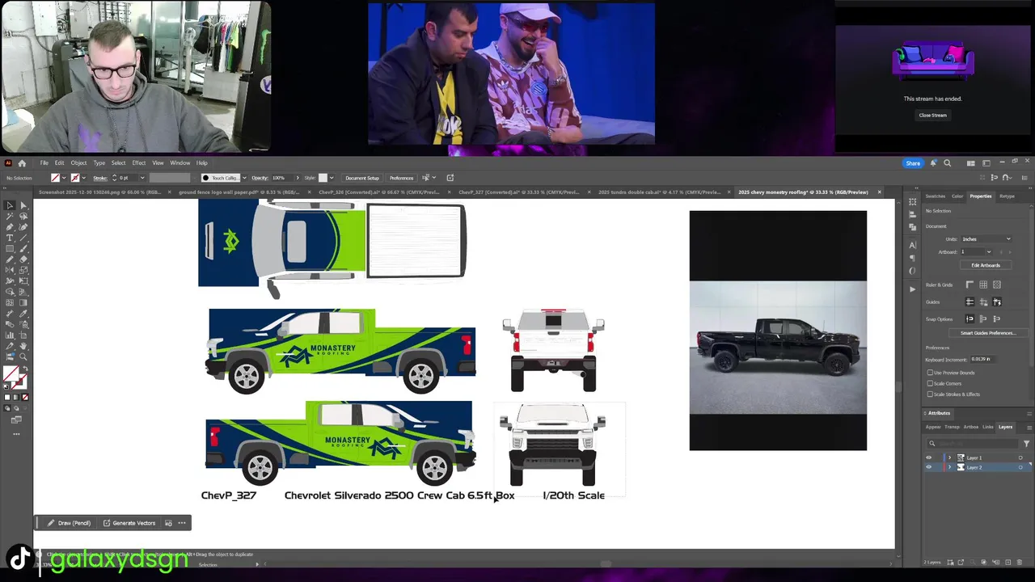Open the Layers panel menu icon

point(1029,428)
